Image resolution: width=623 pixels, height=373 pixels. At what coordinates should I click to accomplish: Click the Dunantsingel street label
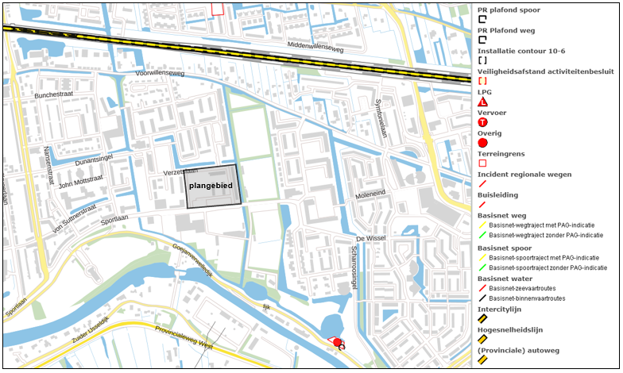point(94,160)
